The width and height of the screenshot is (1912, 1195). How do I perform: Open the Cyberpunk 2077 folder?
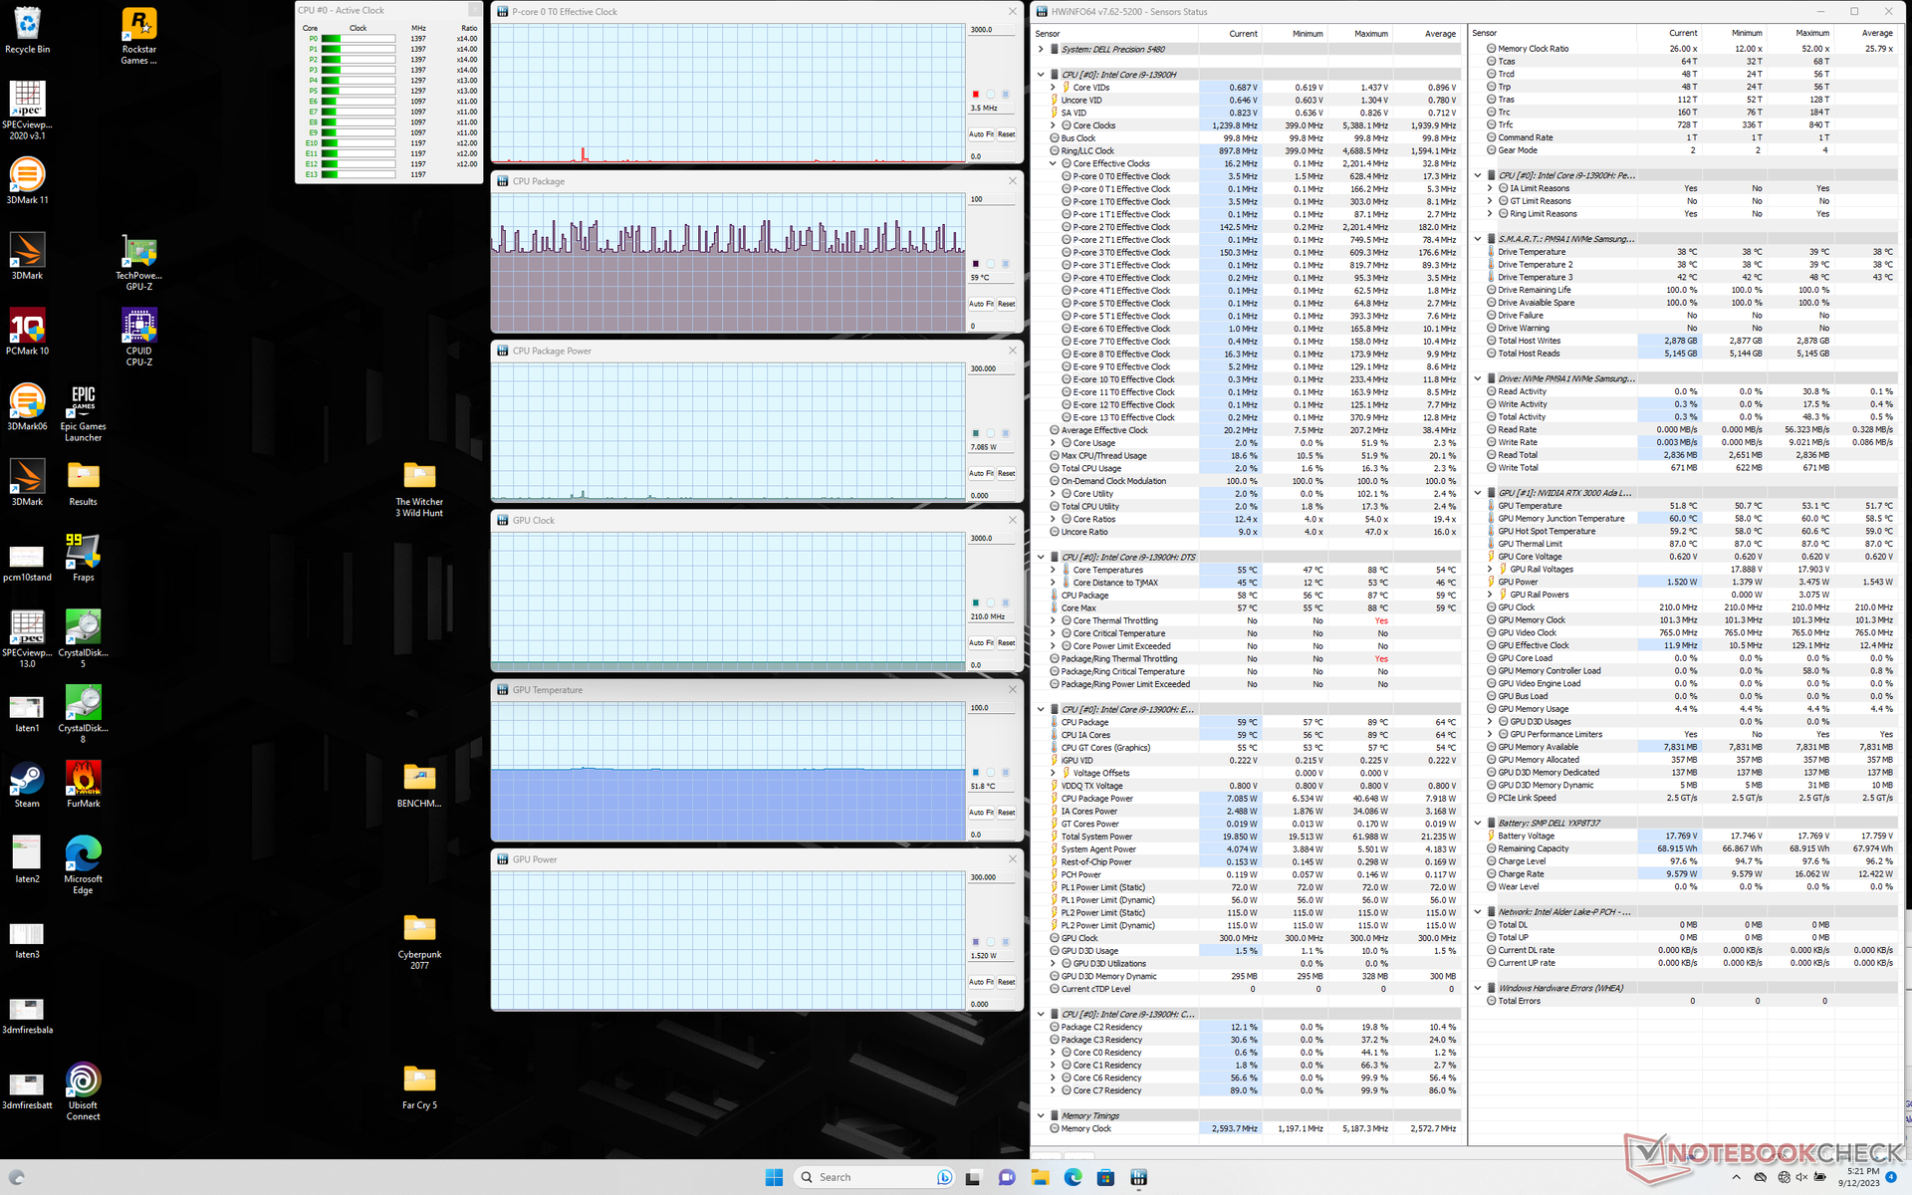pyautogui.click(x=419, y=940)
